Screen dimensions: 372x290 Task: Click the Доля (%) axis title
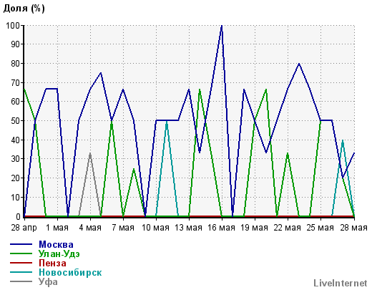[x=24, y=9]
